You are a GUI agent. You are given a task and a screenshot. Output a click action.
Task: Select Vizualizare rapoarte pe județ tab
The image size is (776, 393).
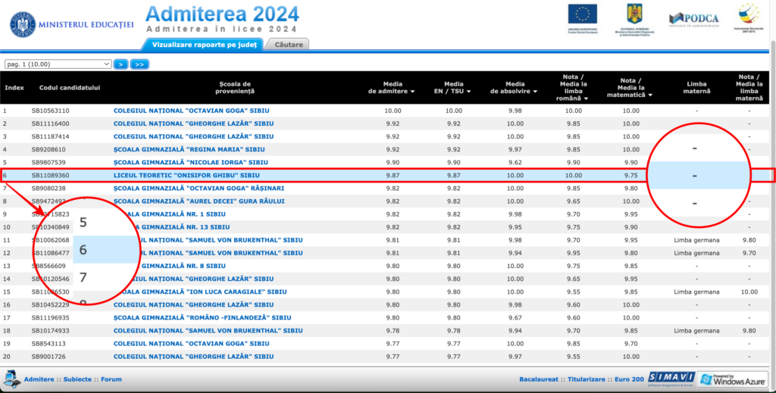pos(205,45)
